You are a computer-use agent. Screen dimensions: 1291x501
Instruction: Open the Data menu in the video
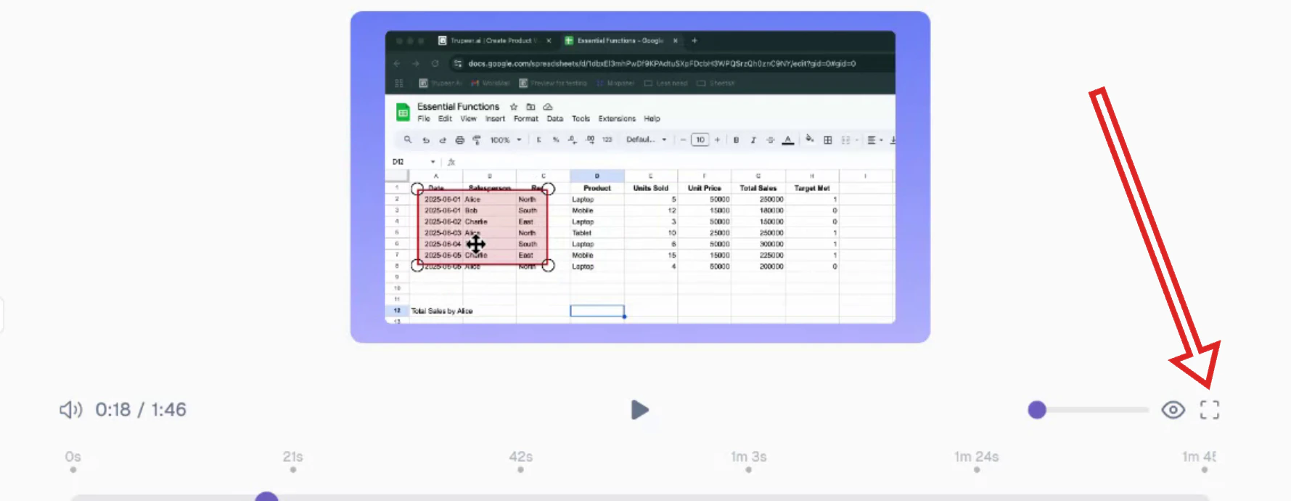(555, 118)
